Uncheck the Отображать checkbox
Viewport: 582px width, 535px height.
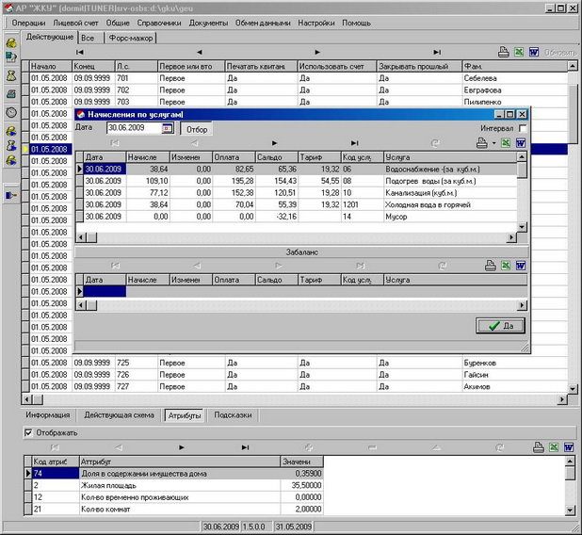[27, 432]
